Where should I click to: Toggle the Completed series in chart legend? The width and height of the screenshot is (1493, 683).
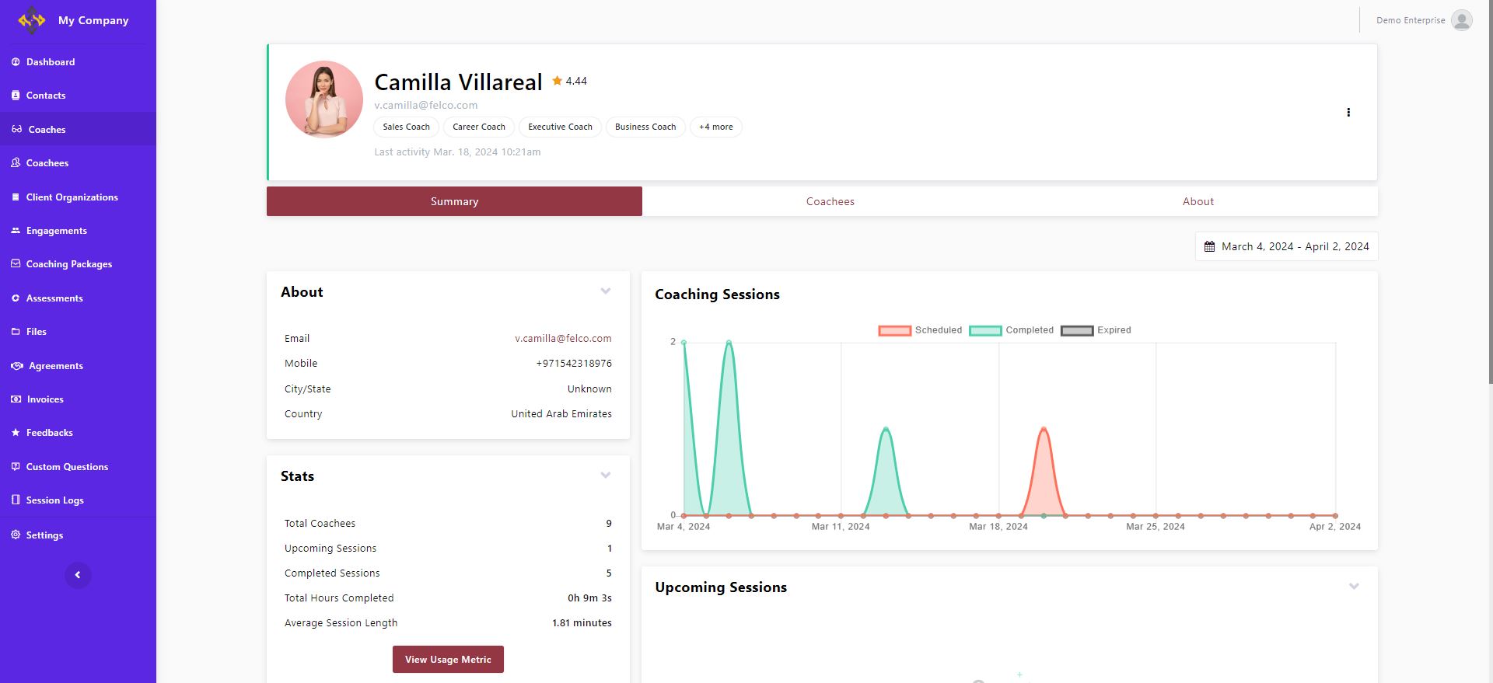coord(984,330)
